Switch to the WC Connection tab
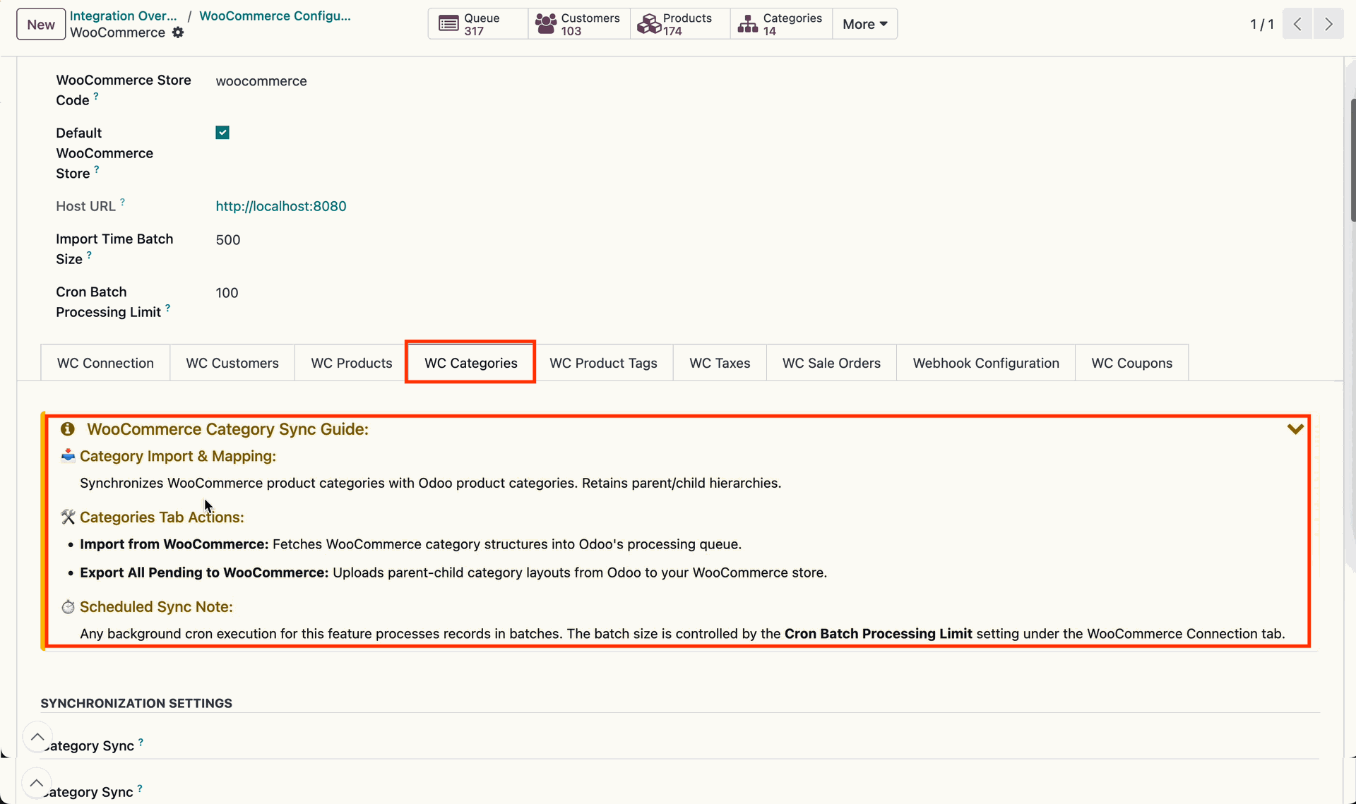This screenshot has width=1356, height=804. pyautogui.click(x=105, y=363)
